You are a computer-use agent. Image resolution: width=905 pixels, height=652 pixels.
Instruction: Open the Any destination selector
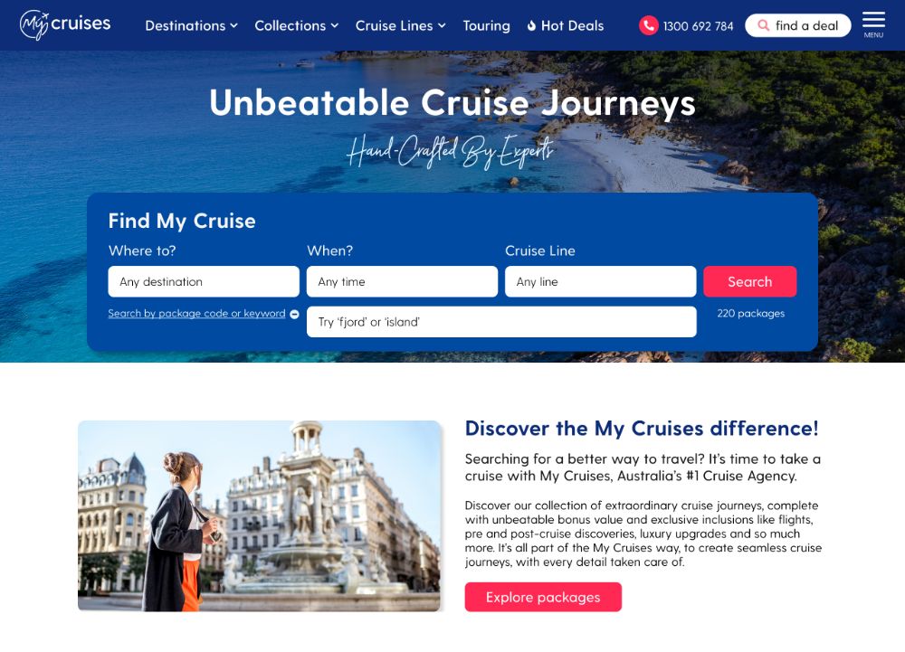tap(204, 281)
